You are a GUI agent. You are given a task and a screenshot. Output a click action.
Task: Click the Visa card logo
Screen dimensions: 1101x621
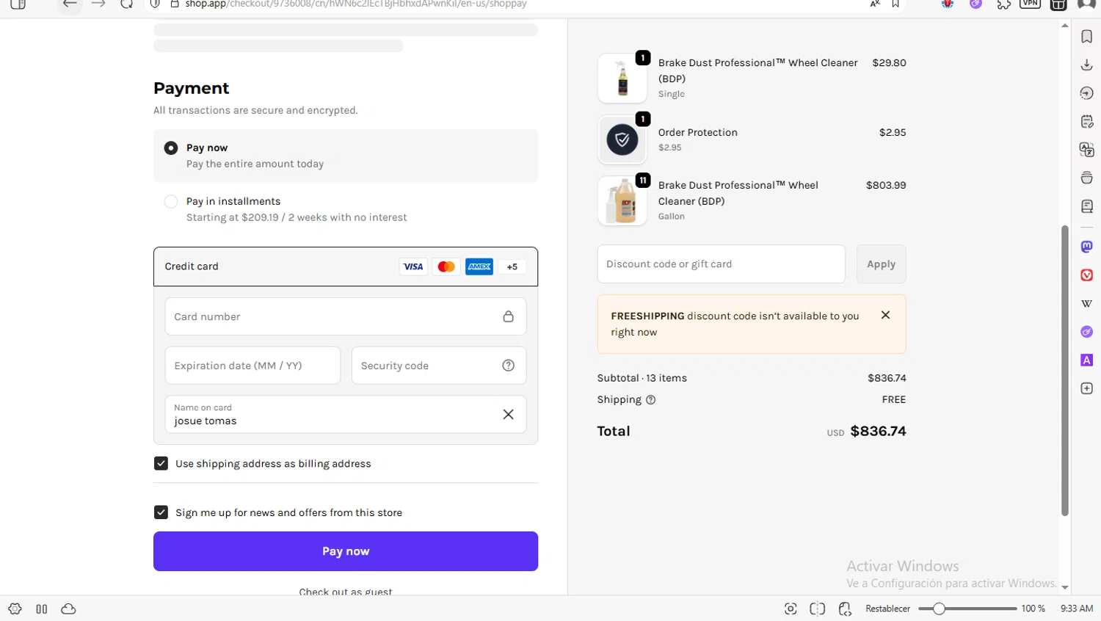click(x=413, y=266)
